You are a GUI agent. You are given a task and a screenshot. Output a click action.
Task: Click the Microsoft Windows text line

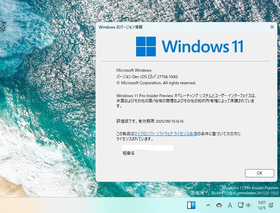[x=134, y=70]
